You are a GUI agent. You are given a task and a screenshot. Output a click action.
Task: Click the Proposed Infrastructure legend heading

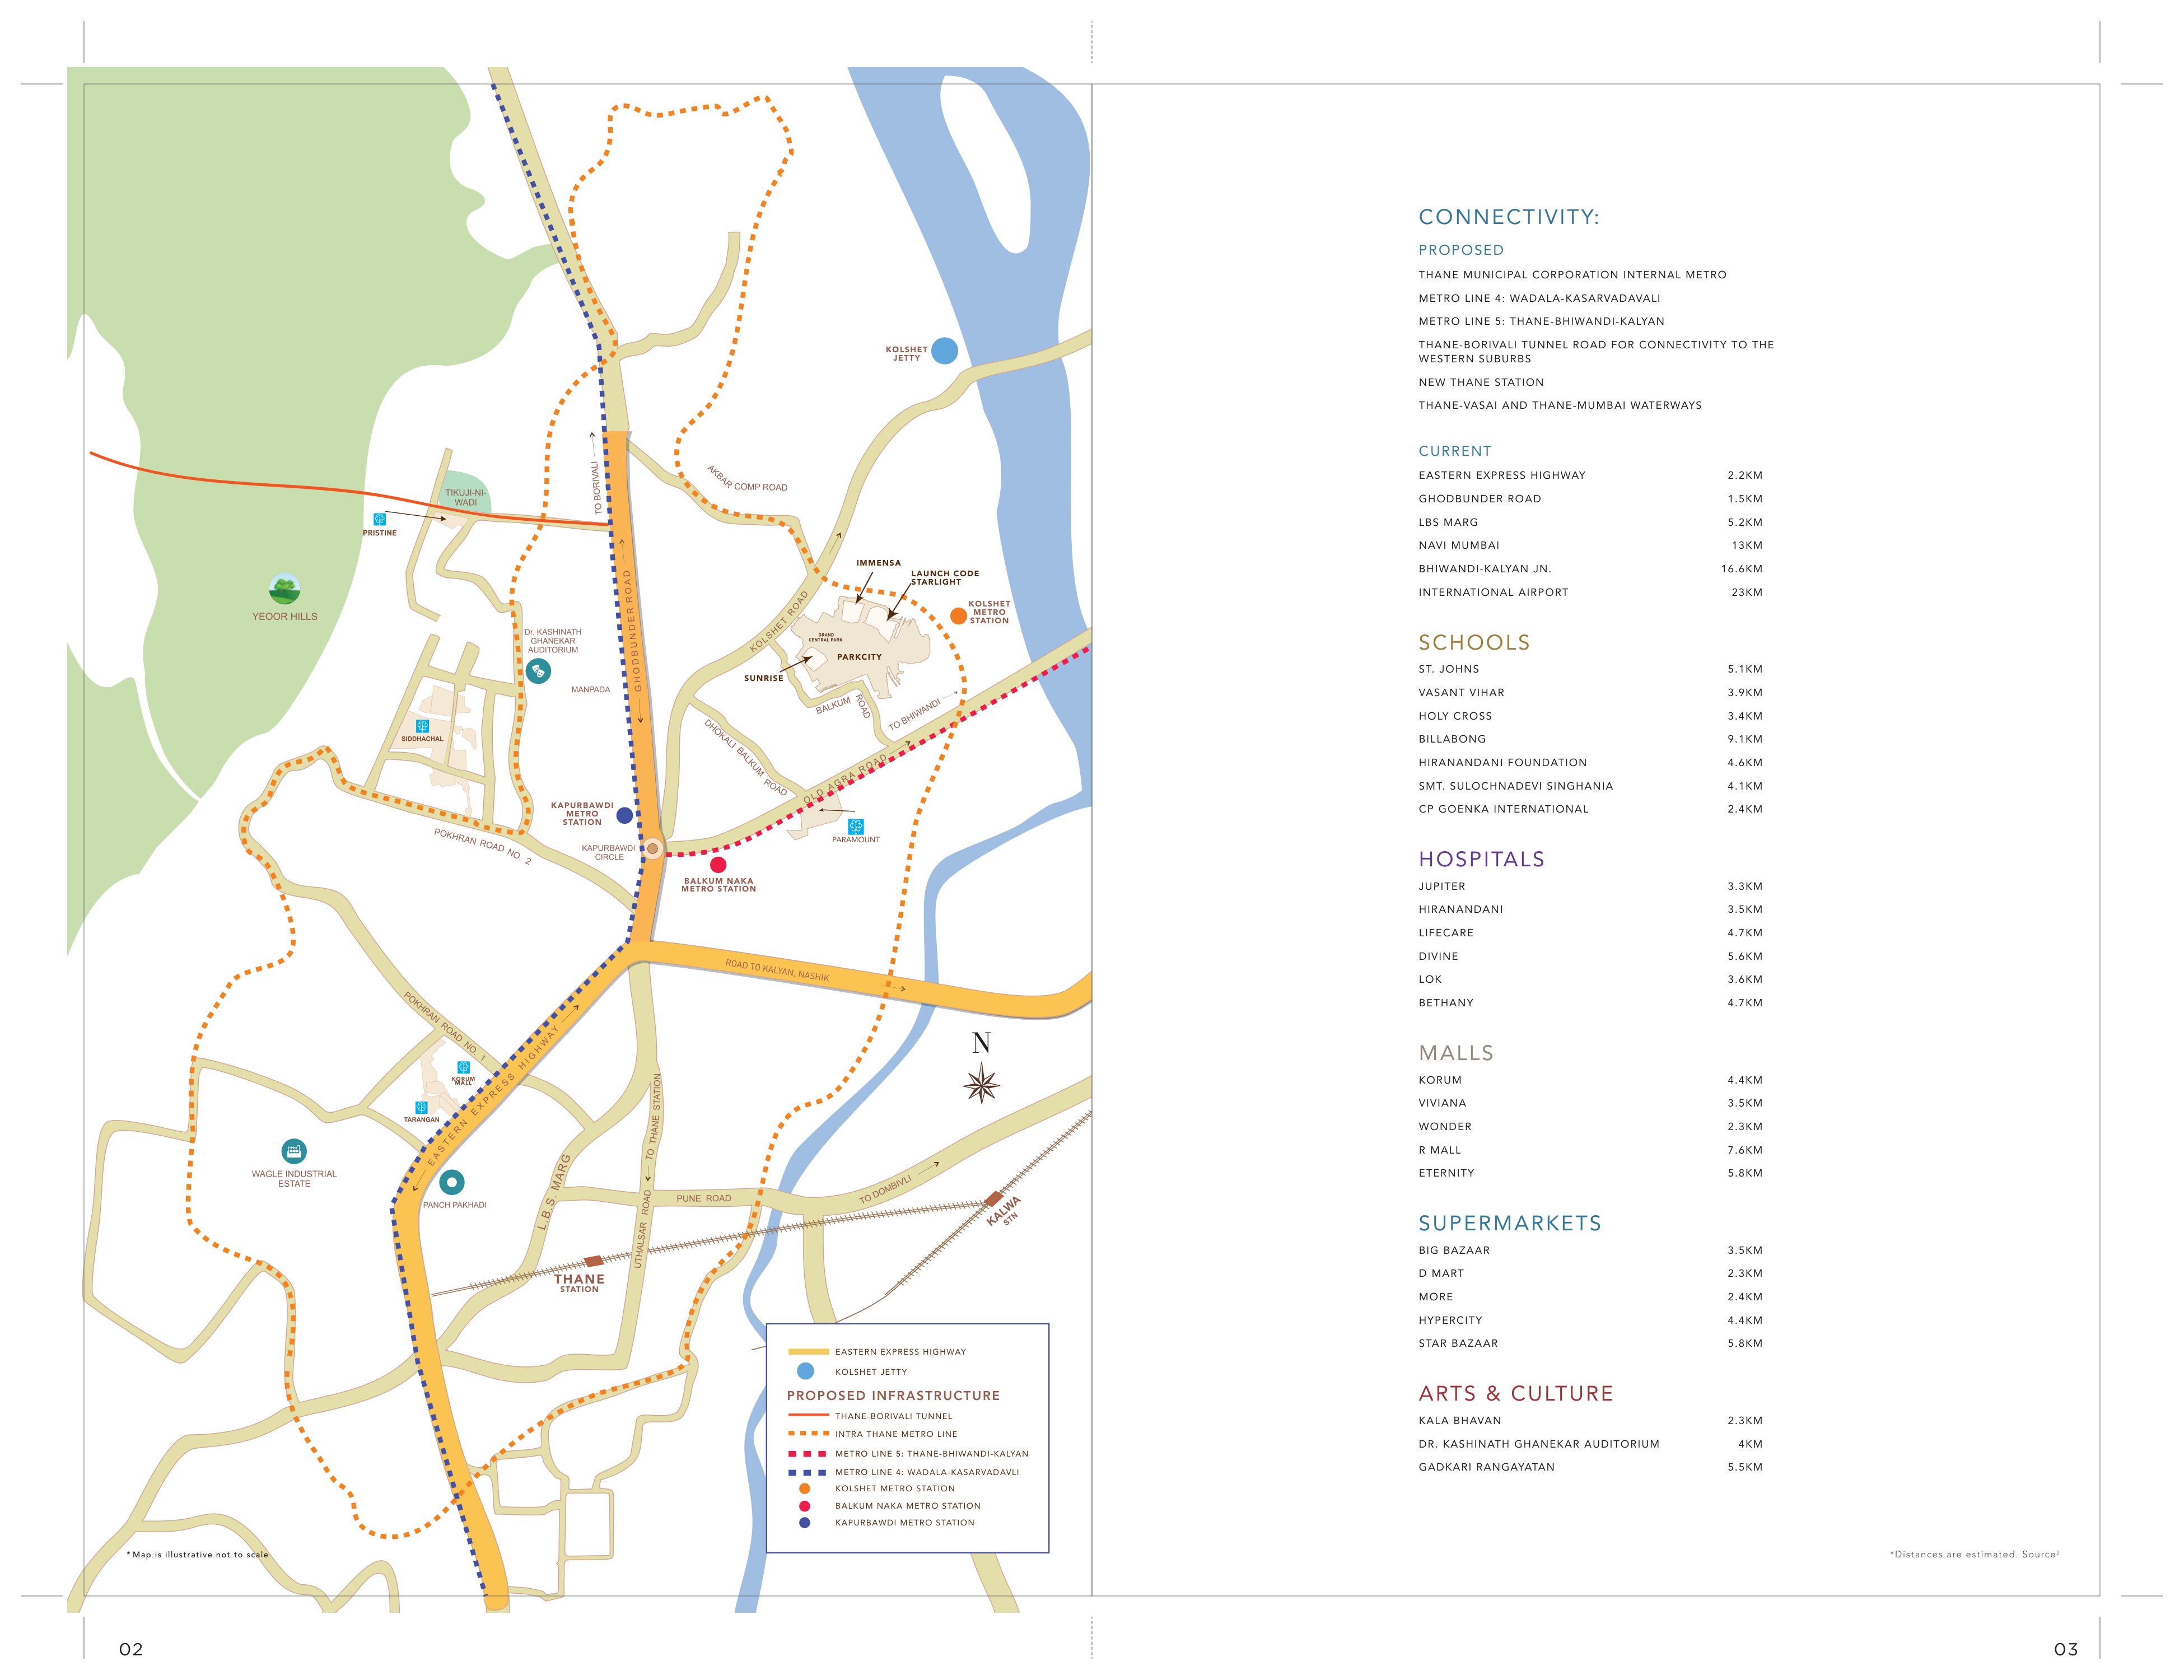click(893, 1396)
